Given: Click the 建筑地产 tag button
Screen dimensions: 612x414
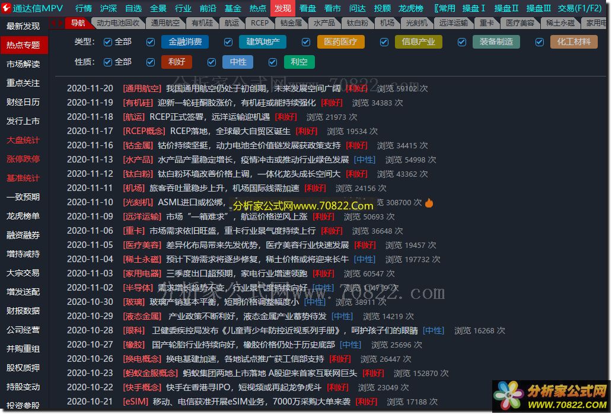Looking at the screenshot, I should (x=263, y=42).
